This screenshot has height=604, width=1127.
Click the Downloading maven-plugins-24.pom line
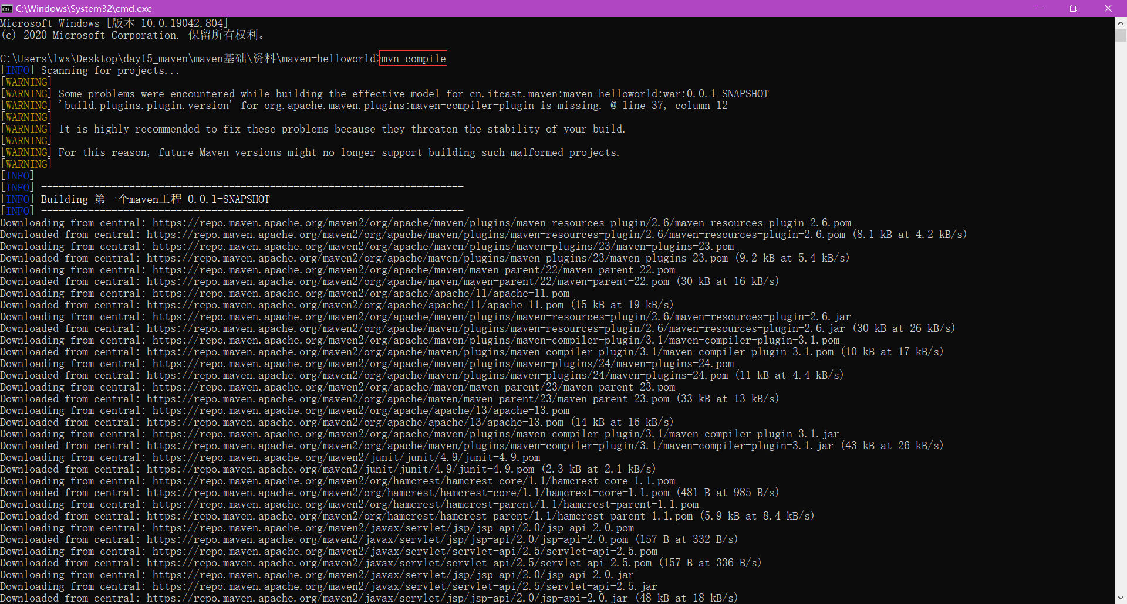[x=367, y=364]
